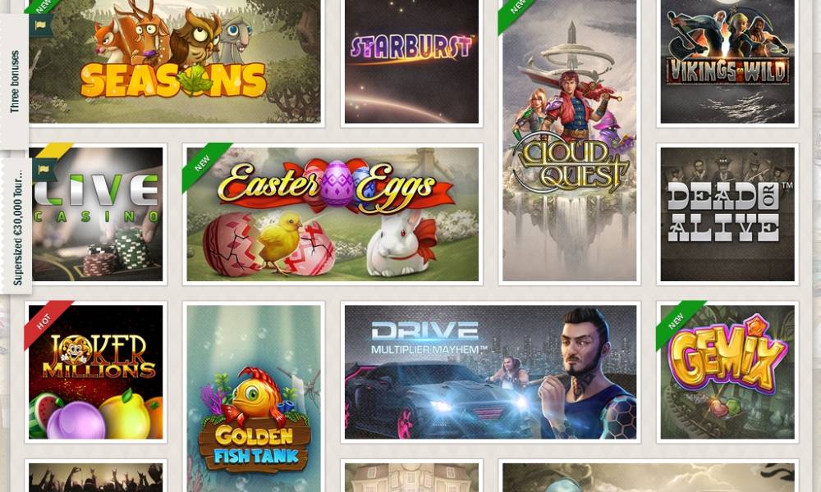Open the Golden Fish Tank game
The height and width of the screenshot is (492, 821).
tap(254, 399)
